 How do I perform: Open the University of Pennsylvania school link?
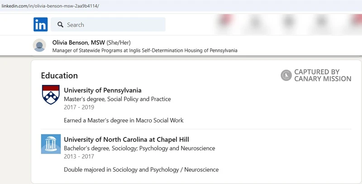(103, 90)
